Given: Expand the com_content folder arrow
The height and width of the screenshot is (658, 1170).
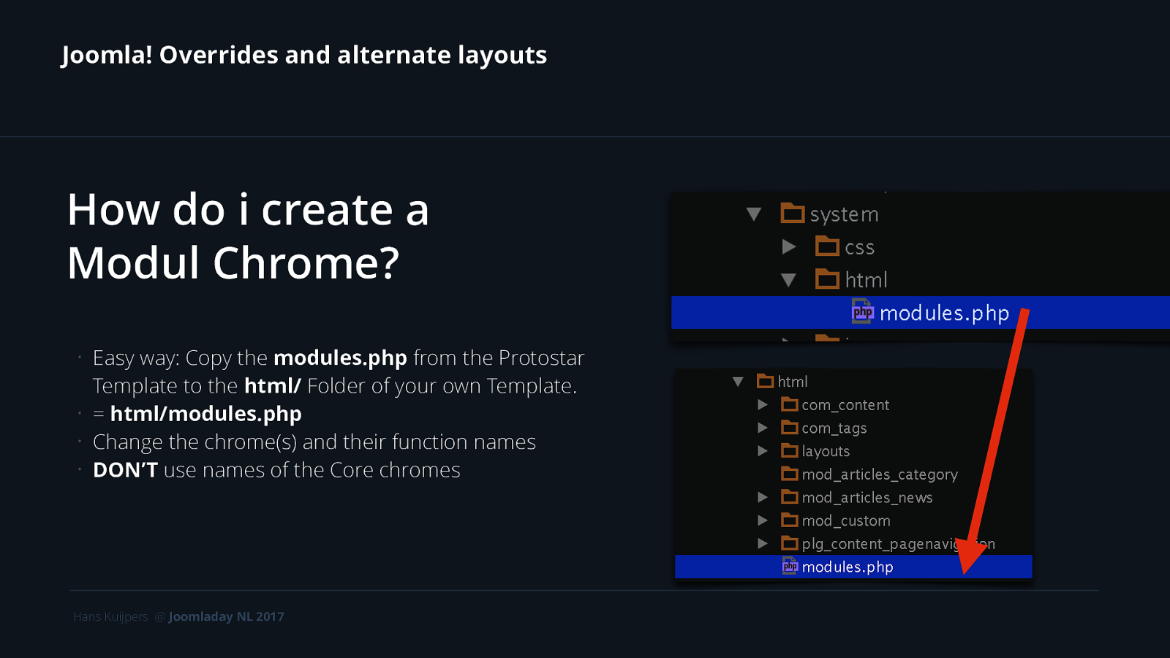Looking at the screenshot, I should pos(763,405).
